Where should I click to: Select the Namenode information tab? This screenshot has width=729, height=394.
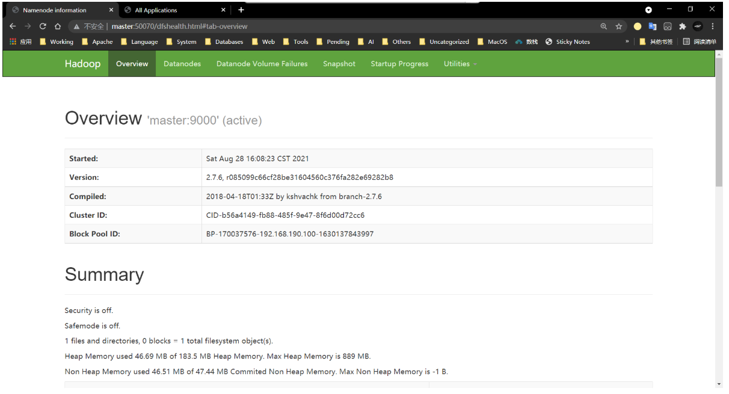pyautogui.click(x=63, y=10)
